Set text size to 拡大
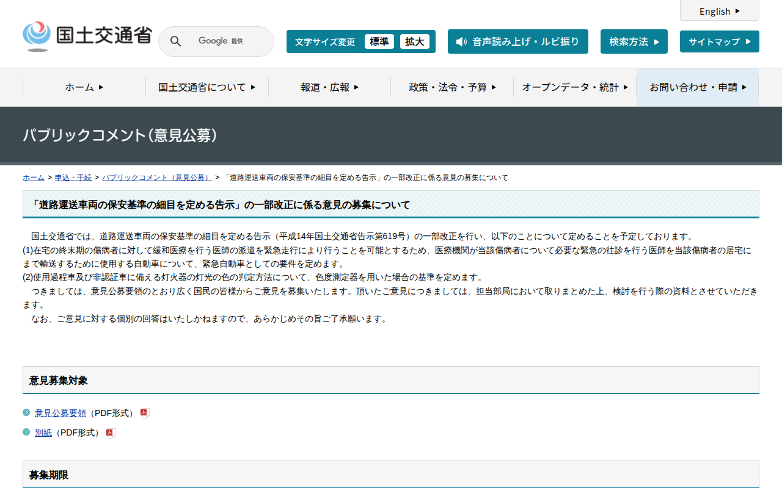The image size is (782, 488). pyautogui.click(x=414, y=41)
